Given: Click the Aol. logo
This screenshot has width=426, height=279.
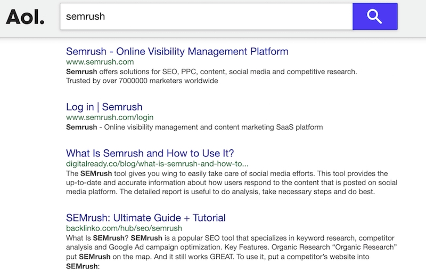Looking at the screenshot, I should pyautogui.click(x=25, y=17).
